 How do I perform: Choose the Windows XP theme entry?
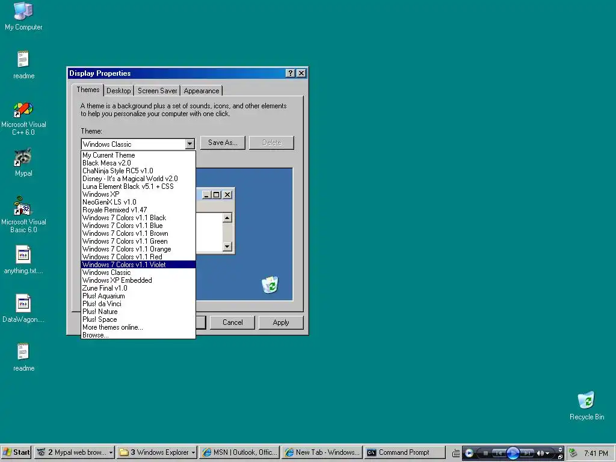point(138,194)
